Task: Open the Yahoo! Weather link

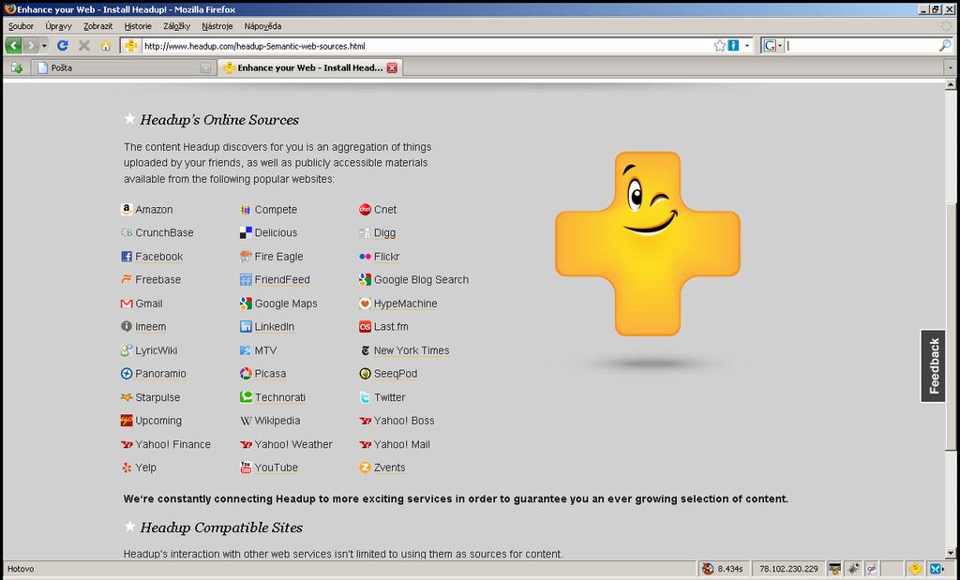Action: 293,445
